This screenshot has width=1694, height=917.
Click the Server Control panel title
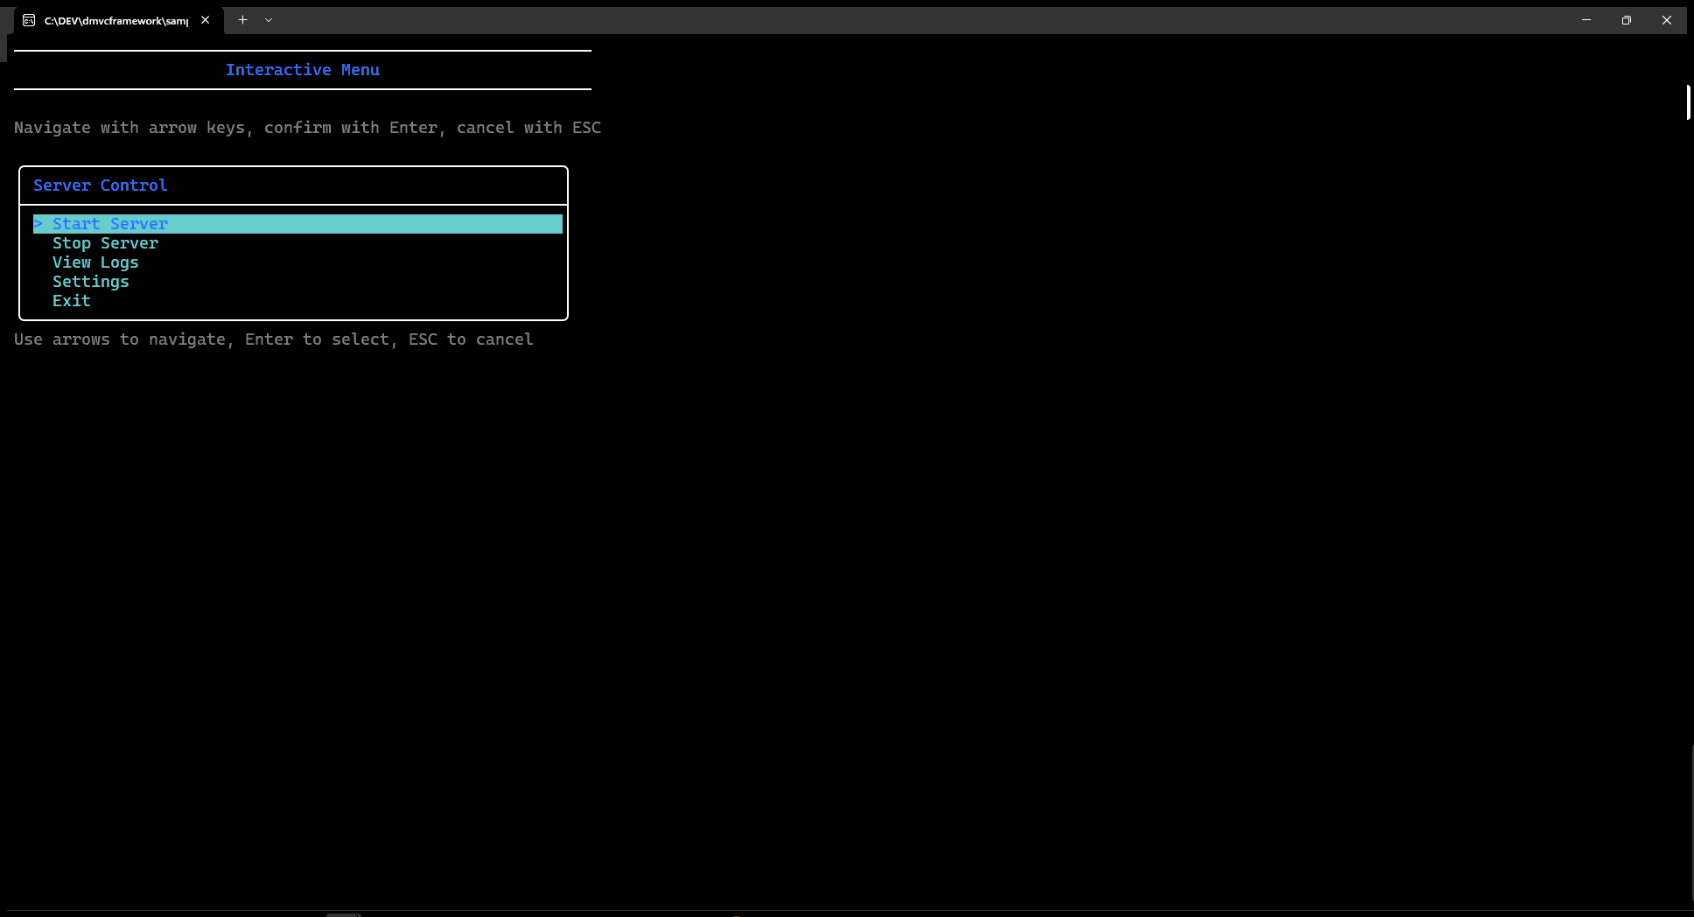coord(100,185)
